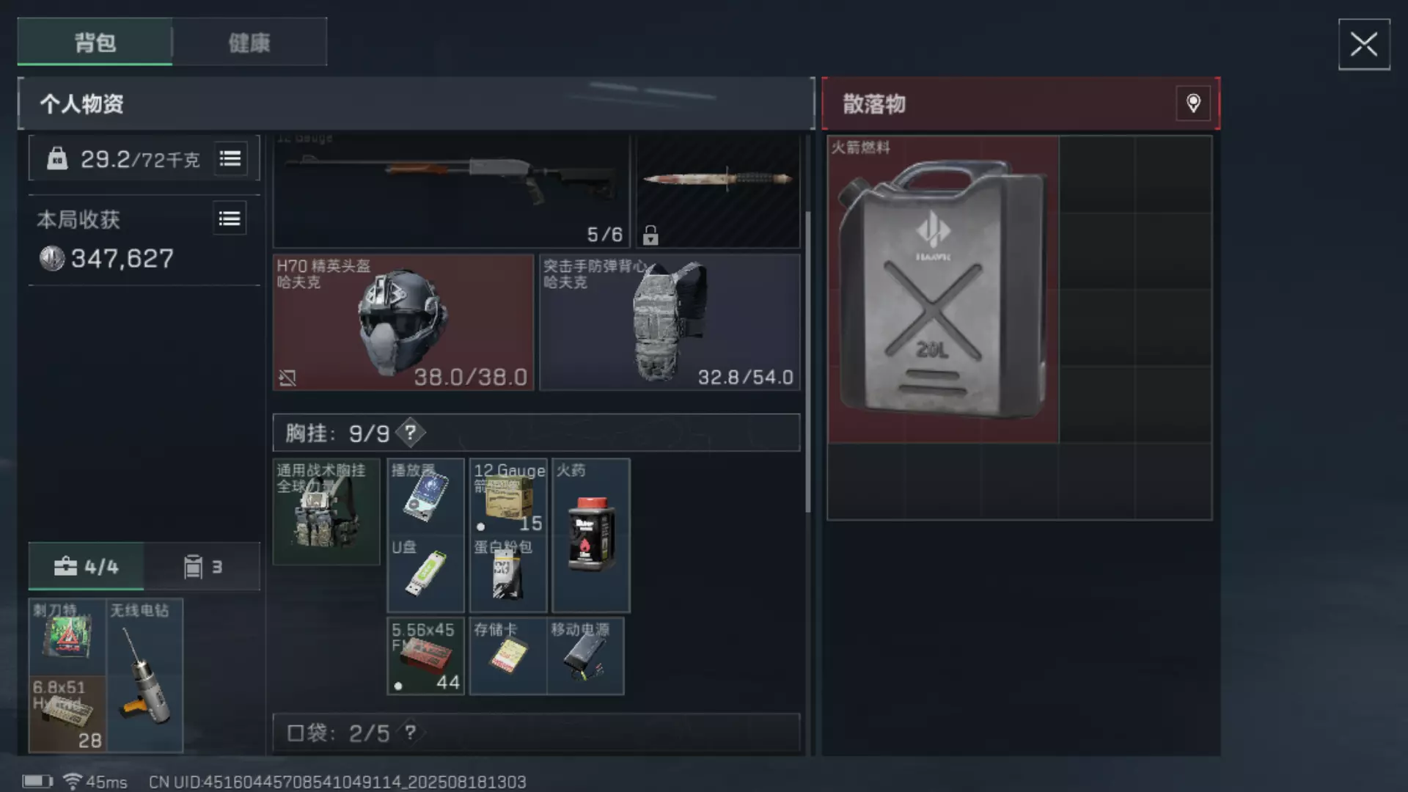Click the H70 elite helmet
Screen dimensions: 1408x792
point(403,322)
